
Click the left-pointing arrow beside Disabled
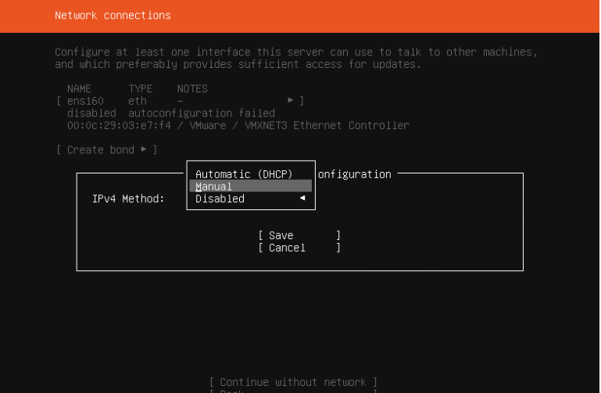click(x=302, y=198)
